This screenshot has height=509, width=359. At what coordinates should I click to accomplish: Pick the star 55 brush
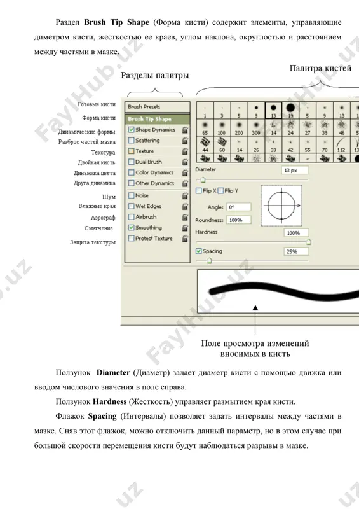(x=308, y=144)
